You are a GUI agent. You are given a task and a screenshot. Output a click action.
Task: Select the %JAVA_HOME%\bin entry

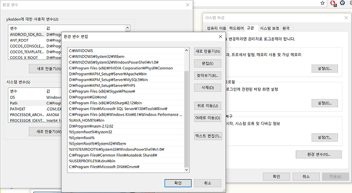pos(126,120)
